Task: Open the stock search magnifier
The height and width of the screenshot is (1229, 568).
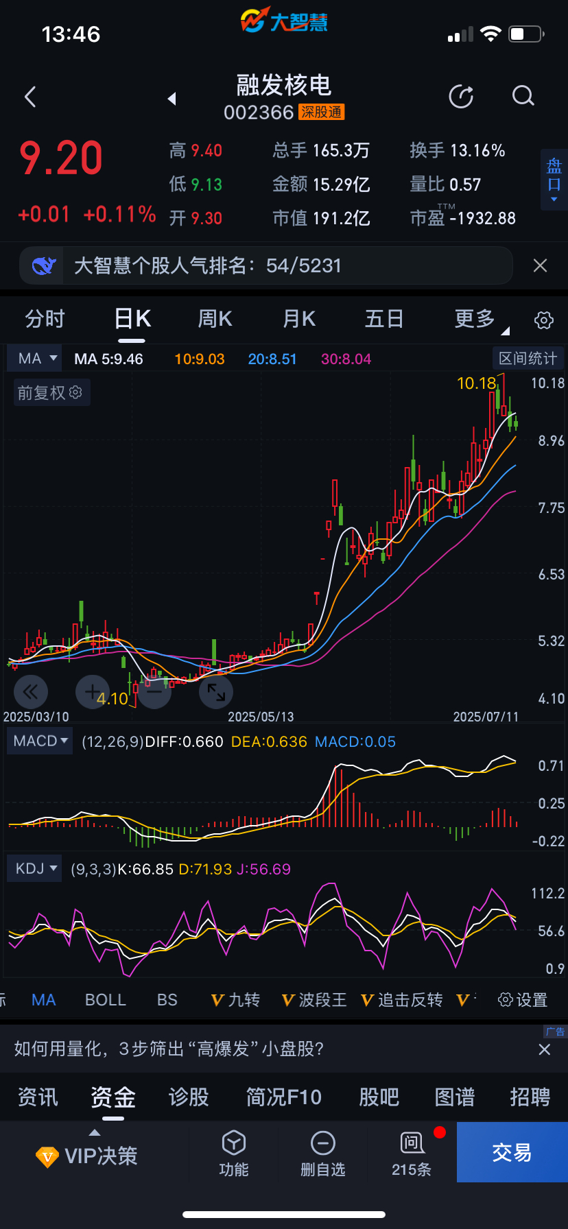Action: pos(523,96)
